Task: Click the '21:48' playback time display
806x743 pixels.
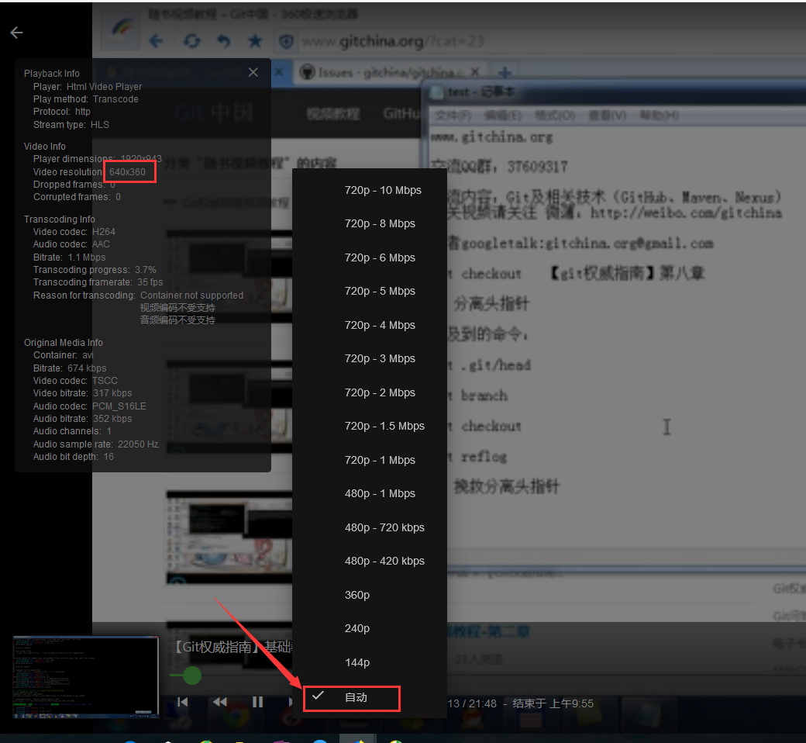Action: [483, 703]
